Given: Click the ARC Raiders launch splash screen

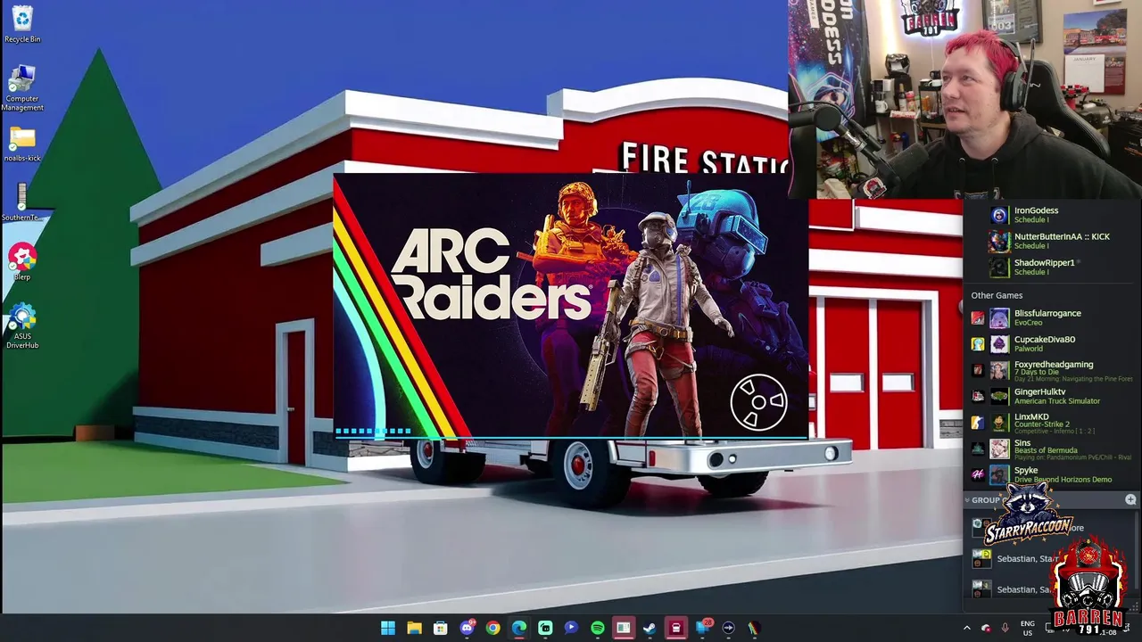Looking at the screenshot, I should point(571,306).
